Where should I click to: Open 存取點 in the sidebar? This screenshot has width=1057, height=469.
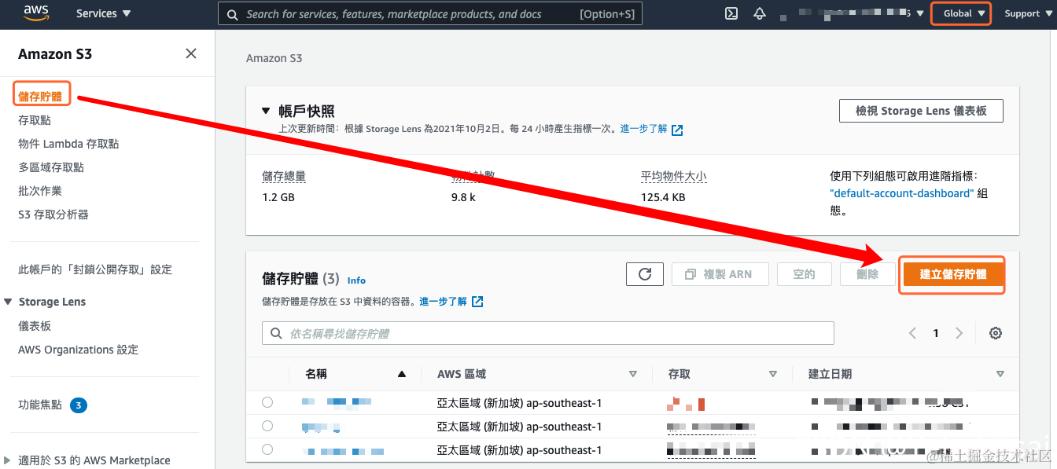pos(35,120)
